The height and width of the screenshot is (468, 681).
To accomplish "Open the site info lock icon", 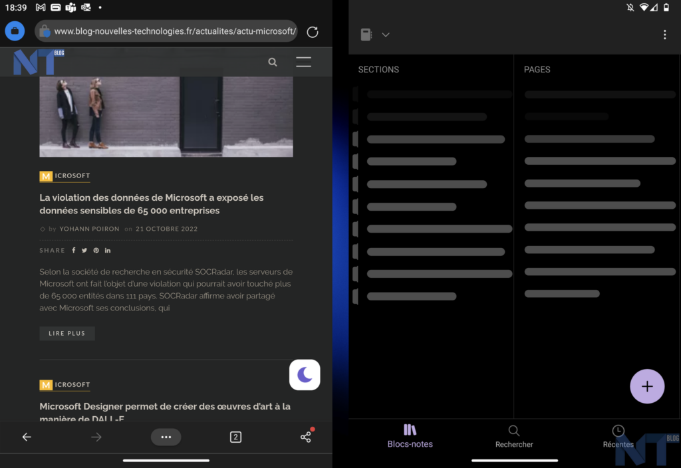I will coord(45,31).
